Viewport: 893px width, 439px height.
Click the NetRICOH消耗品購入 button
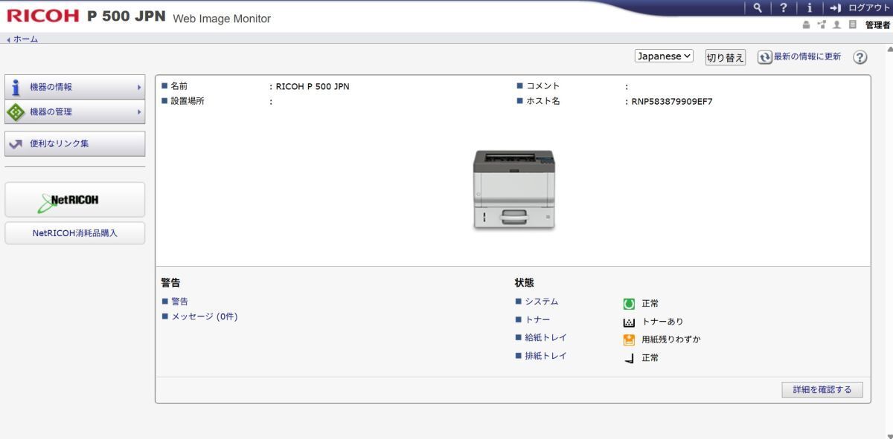tap(75, 232)
